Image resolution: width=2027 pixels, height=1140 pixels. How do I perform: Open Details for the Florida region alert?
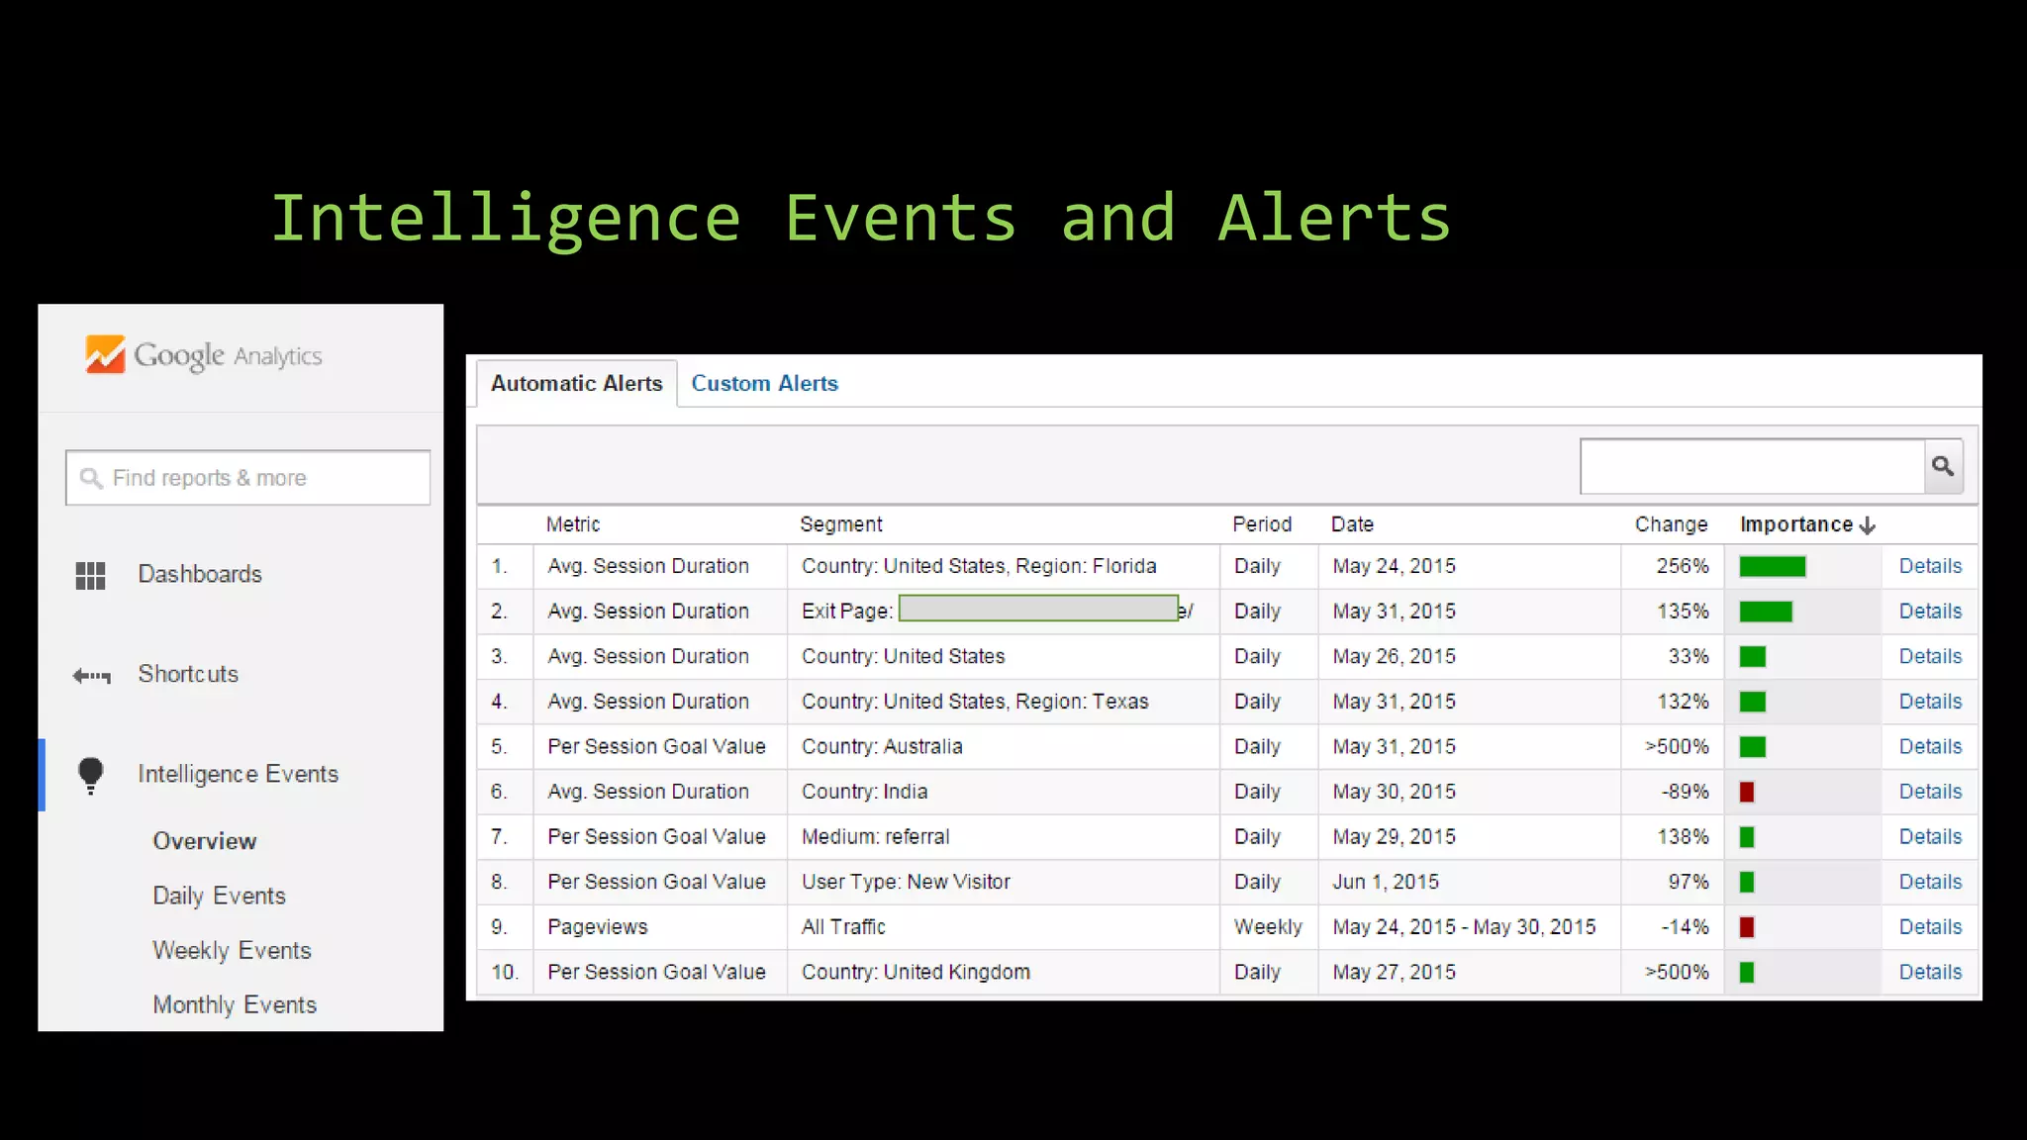tap(1930, 566)
